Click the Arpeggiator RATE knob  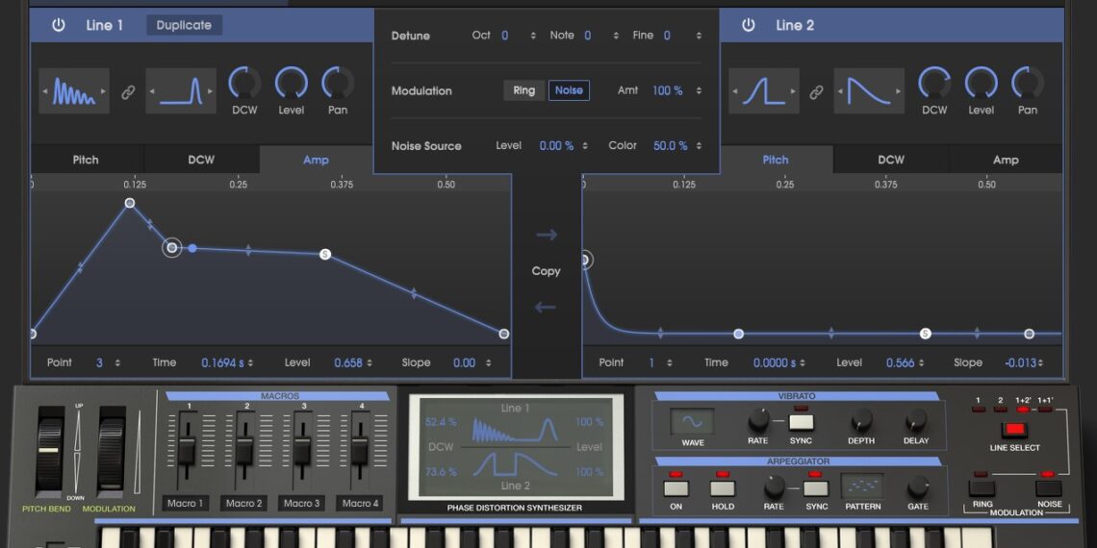tap(774, 486)
